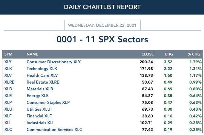Open Technology XLK chart link
204x135 pixels.
pyautogui.click(x=42, y=69)
